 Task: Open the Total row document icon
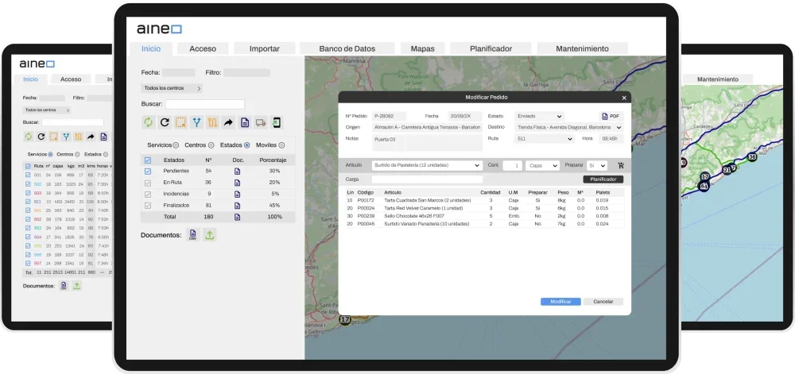tap(237, 217)
